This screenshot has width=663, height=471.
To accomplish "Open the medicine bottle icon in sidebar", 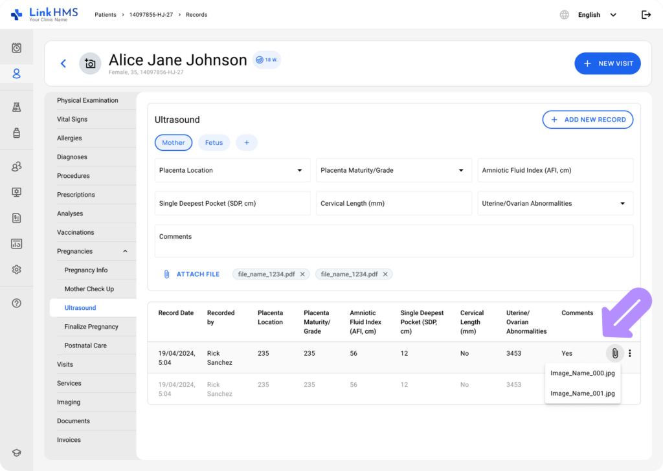I will coord(16,133).
